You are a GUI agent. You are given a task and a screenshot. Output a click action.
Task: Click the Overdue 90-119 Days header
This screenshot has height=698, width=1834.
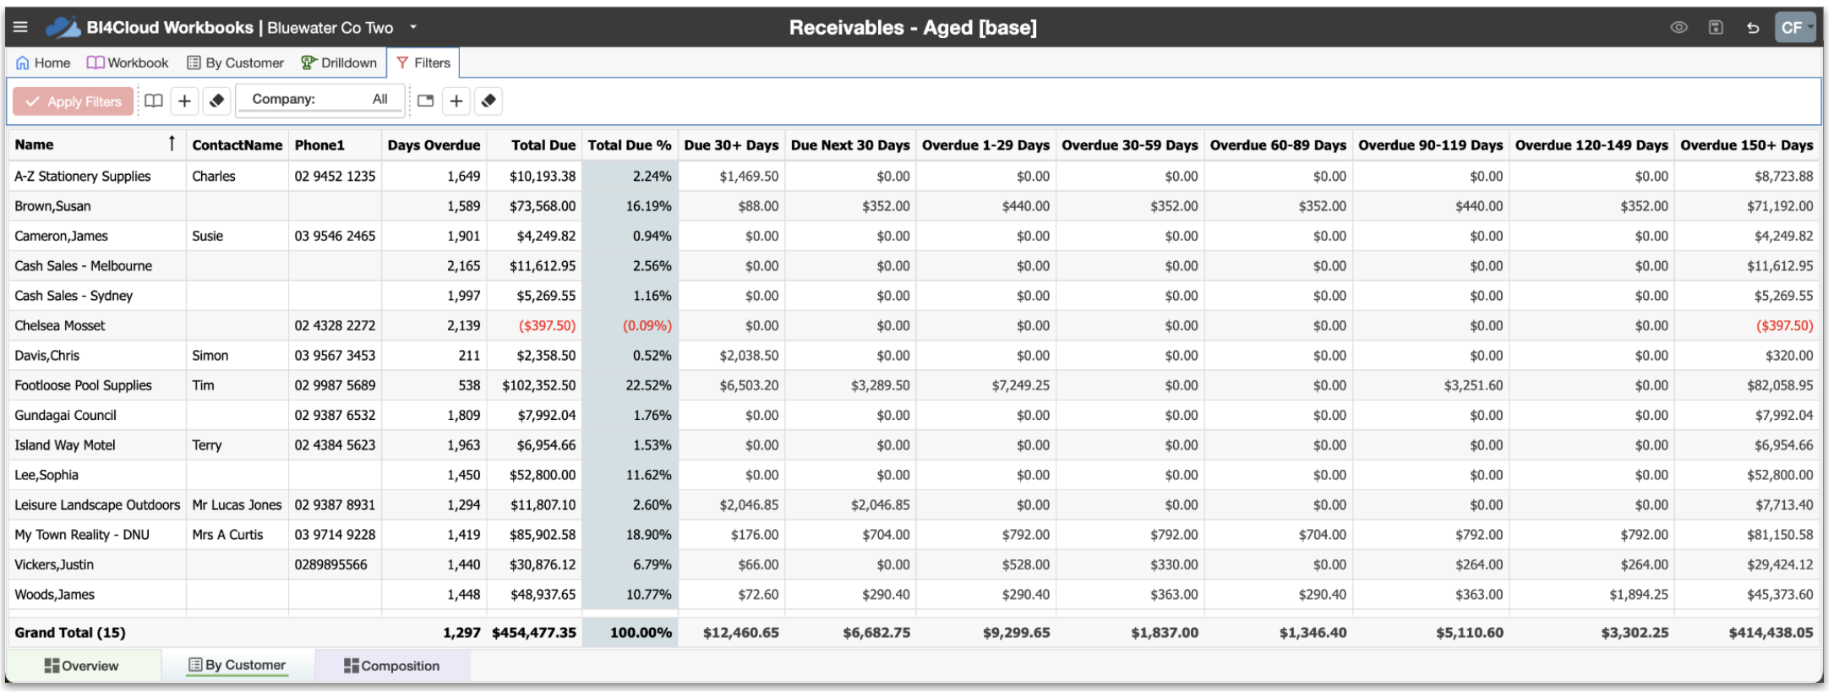coord(1431,145)
